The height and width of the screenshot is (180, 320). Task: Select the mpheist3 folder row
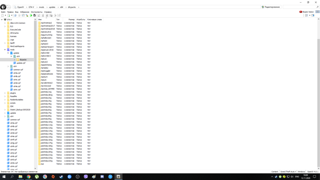[x=70, y=44]
